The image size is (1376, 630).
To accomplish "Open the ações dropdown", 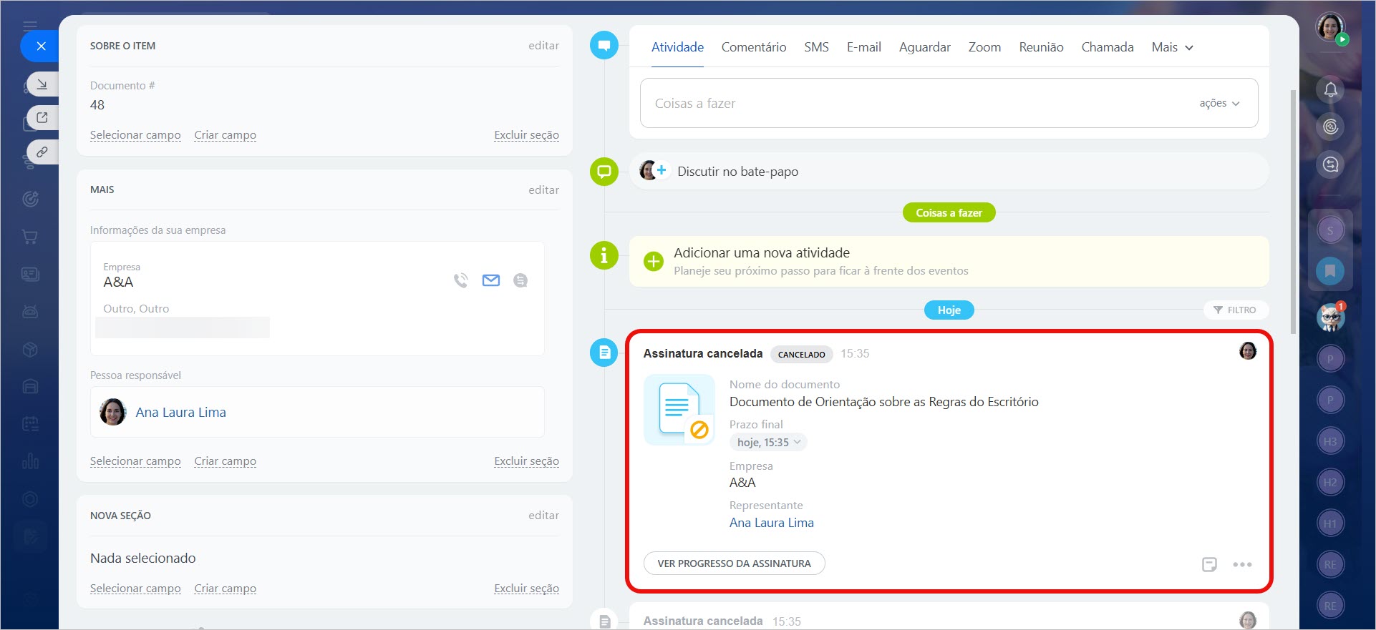I will pos(1219,103).
